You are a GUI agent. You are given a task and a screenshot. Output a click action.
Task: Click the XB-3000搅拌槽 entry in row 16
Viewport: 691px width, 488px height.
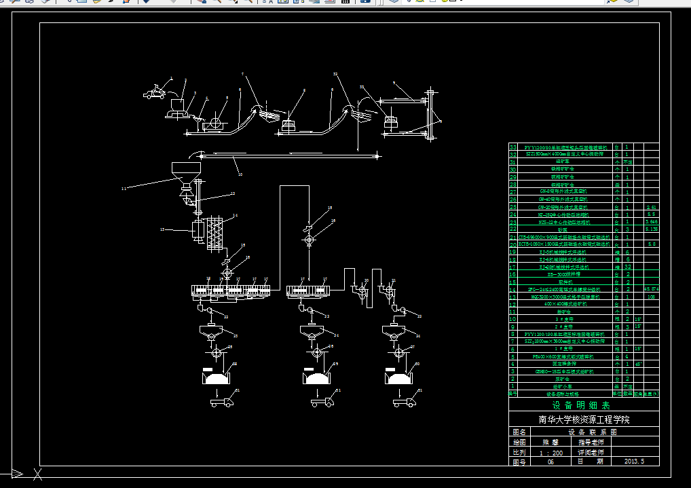[x=563, y=274]
